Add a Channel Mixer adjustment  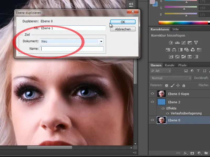pyautogui.click(x=193, y=50)
